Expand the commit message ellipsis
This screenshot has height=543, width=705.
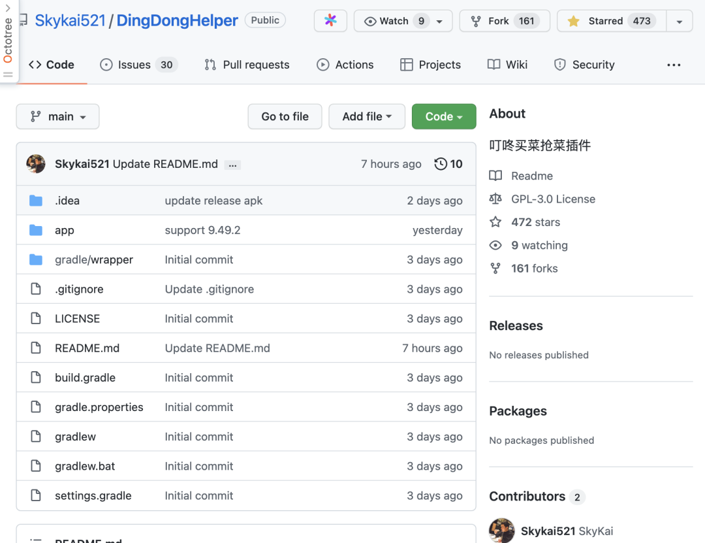click(232, 165)
